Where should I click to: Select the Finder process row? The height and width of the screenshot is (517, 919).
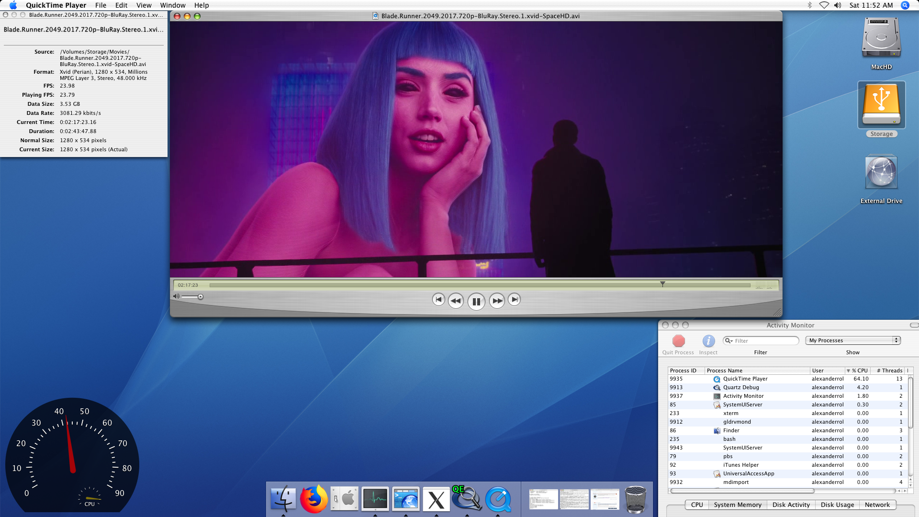coord(787,430)
